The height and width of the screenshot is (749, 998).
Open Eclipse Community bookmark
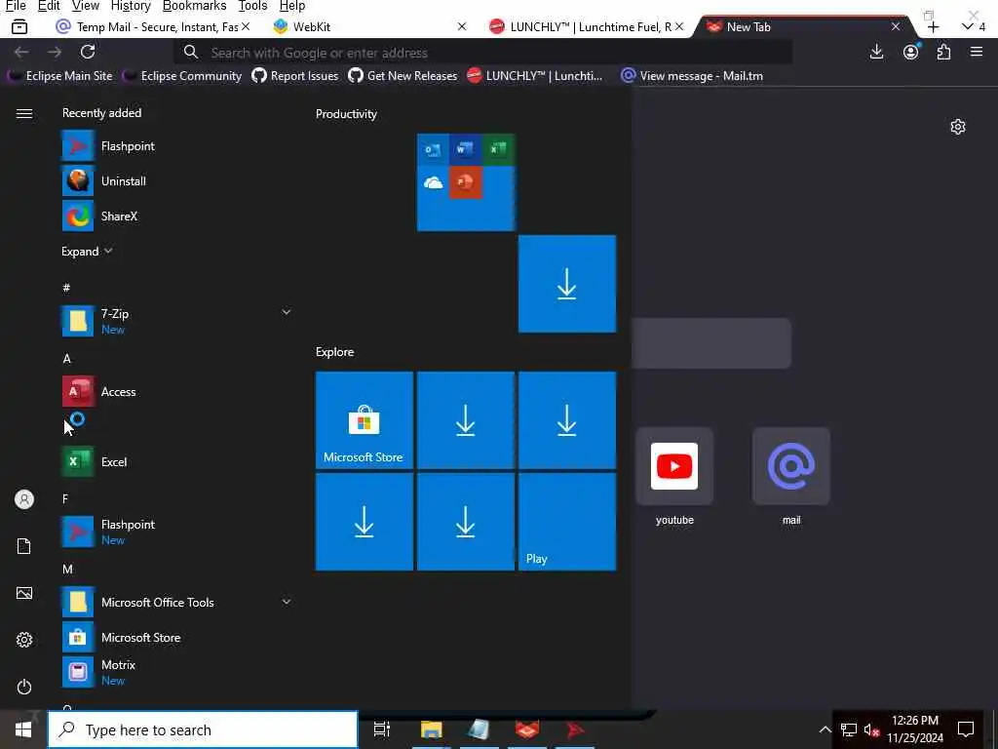tap(182, 76)
